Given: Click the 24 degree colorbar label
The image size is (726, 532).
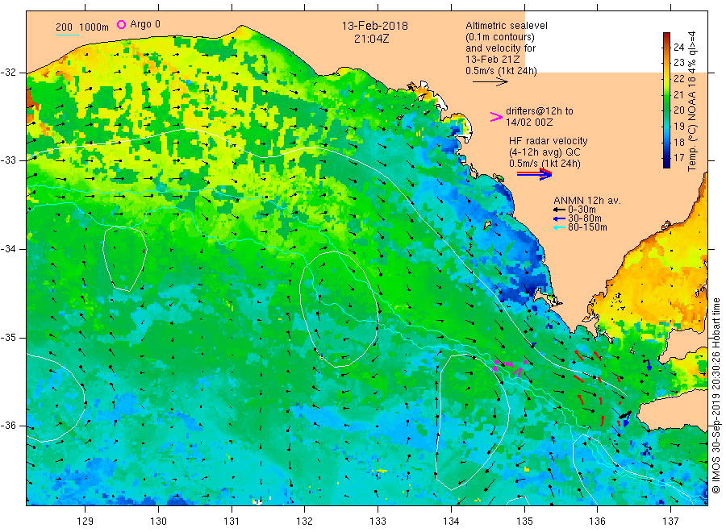Looking at the screenshot, I should coord(678,48).
